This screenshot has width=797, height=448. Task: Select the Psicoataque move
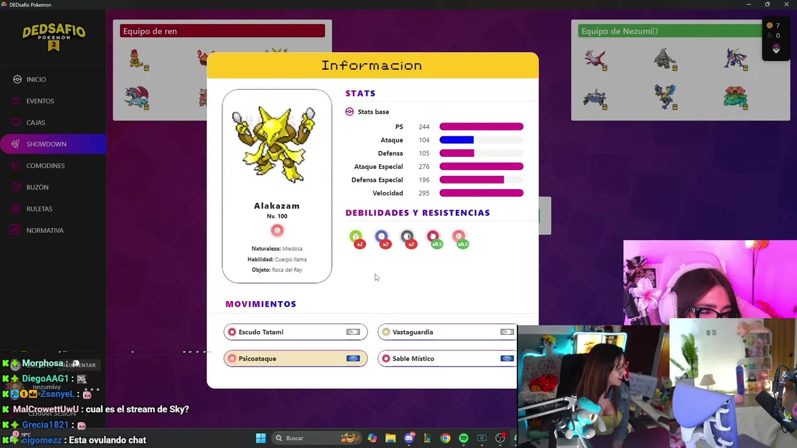tap(295, 358)
